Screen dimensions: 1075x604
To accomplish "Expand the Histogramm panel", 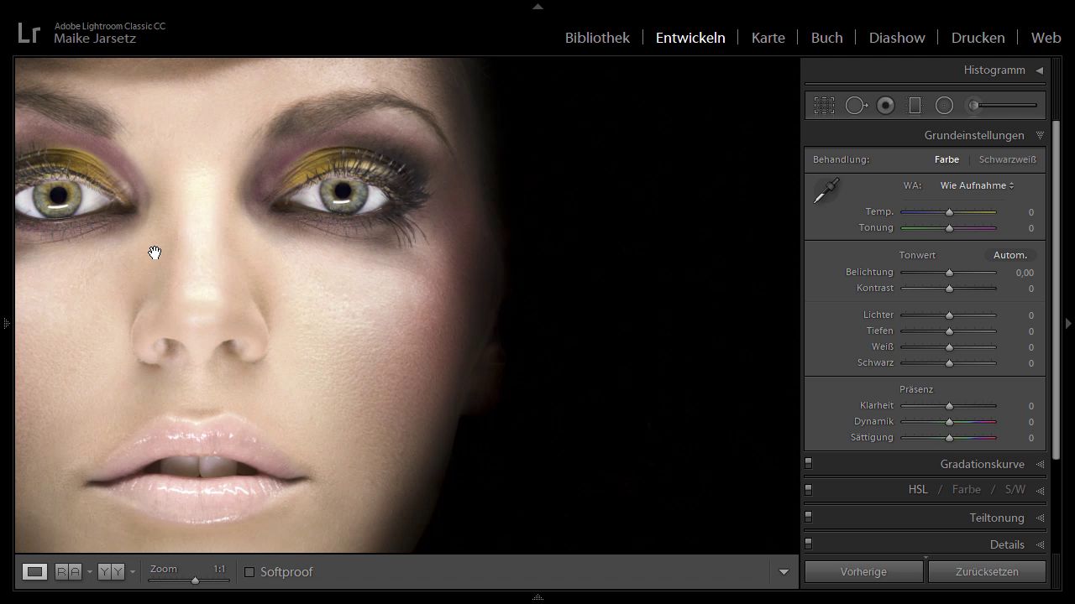I will click(1039, 70).
